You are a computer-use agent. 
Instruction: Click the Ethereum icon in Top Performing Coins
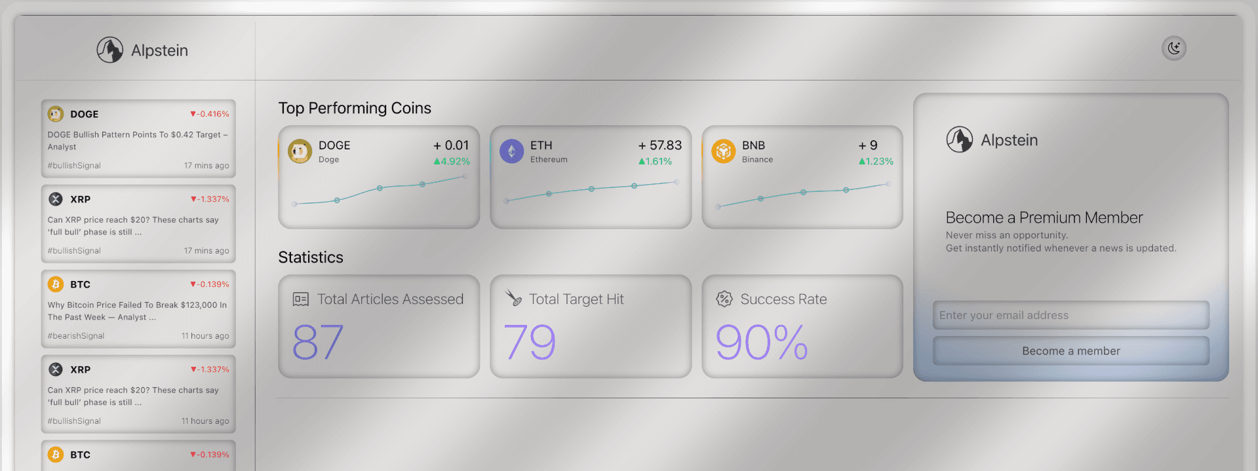(x=511, y=151)
